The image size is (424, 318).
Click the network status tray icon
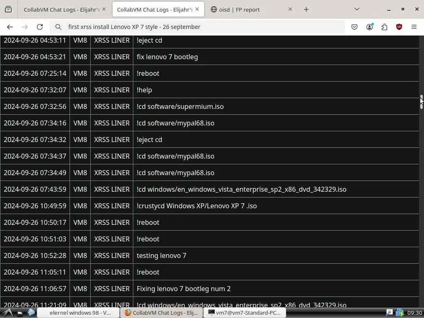(400, 313)
